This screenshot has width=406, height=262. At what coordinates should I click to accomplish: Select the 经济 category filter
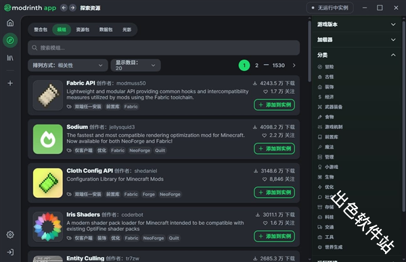(x=326, y=97)
